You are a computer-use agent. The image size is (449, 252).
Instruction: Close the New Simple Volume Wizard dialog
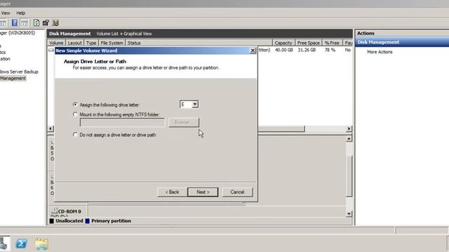253,50
